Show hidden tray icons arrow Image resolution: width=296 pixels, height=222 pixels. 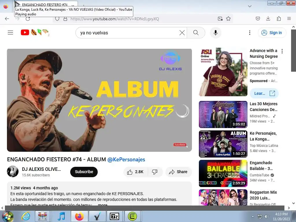(253, 216)
